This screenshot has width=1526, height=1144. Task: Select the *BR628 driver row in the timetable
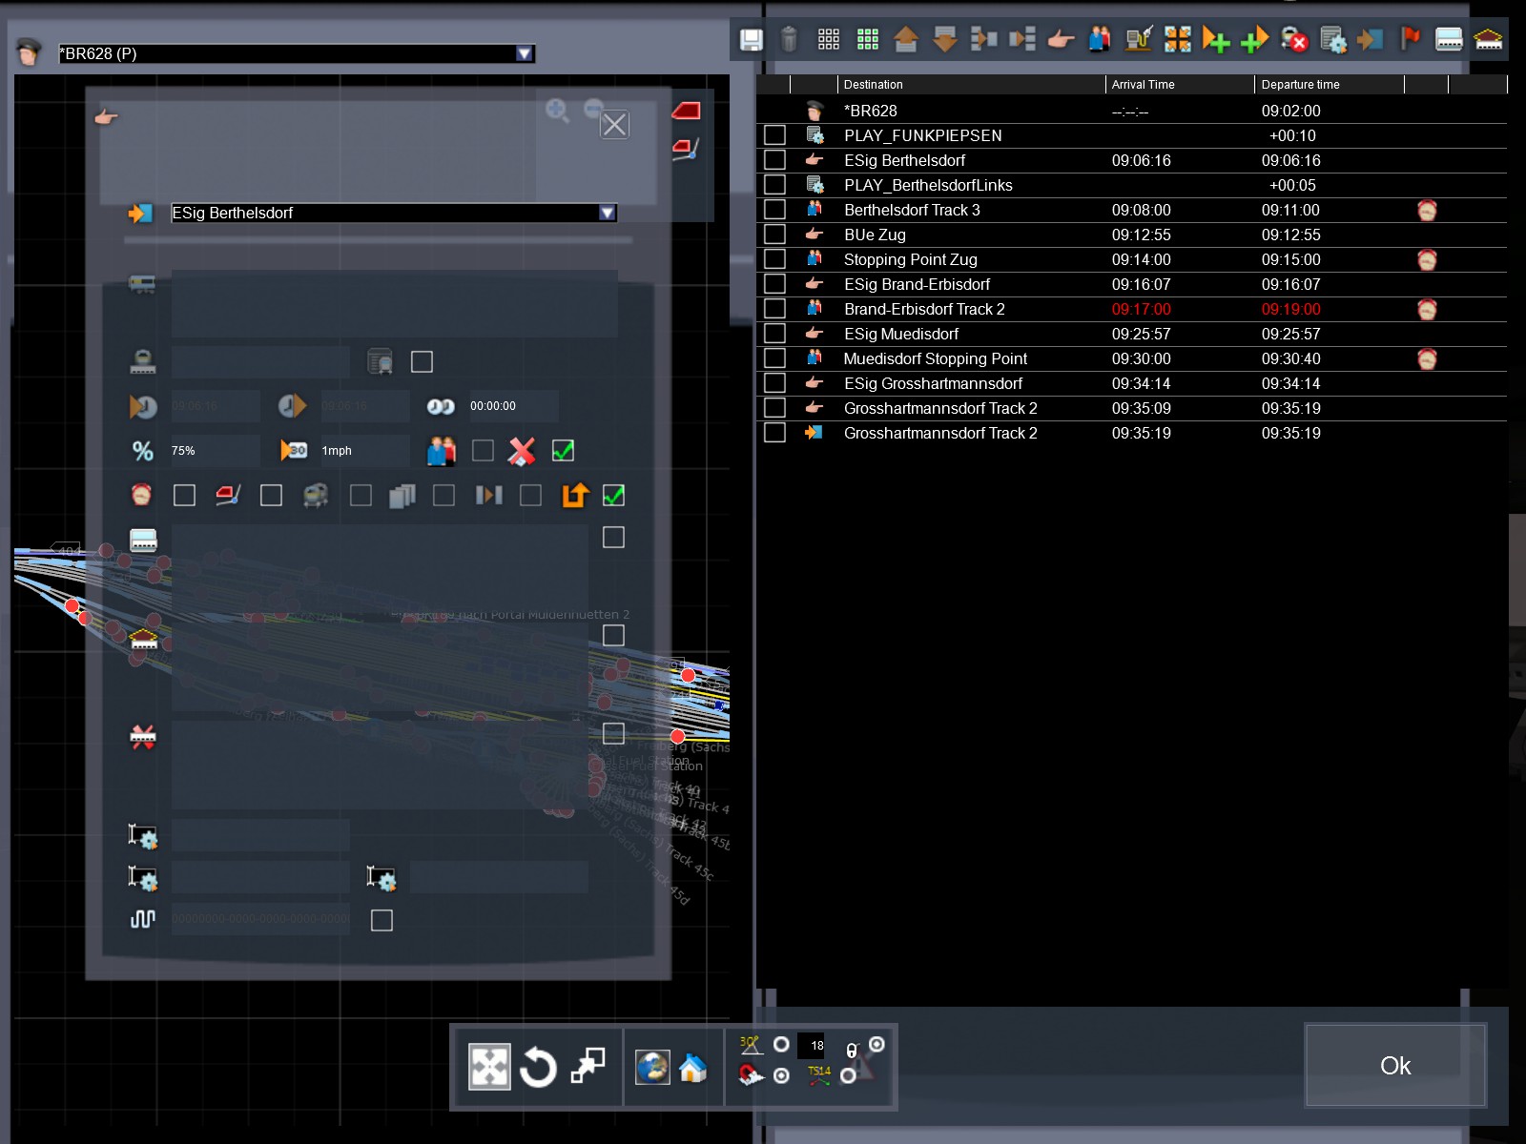1132,111
